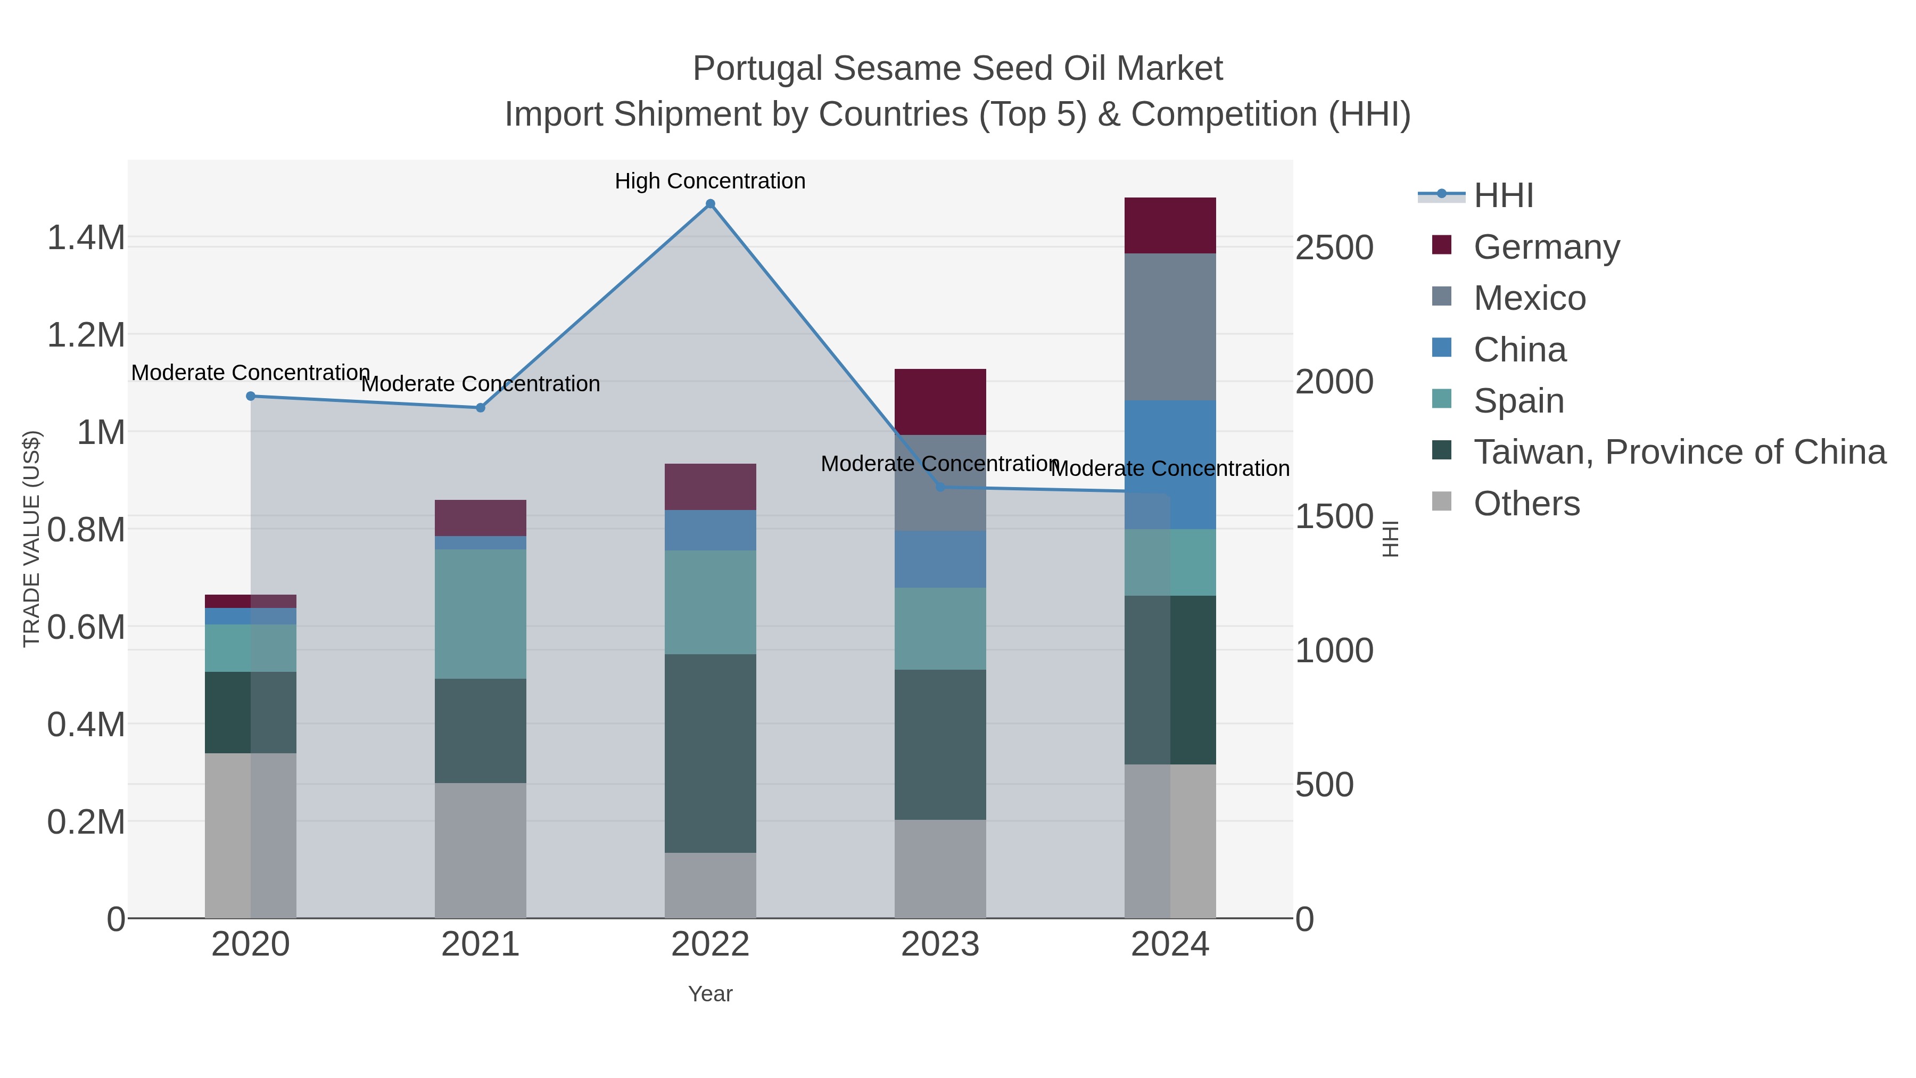Click the Others segment of 2022 bar
The image size is (1916, 1078).
[x=711, y=885]
